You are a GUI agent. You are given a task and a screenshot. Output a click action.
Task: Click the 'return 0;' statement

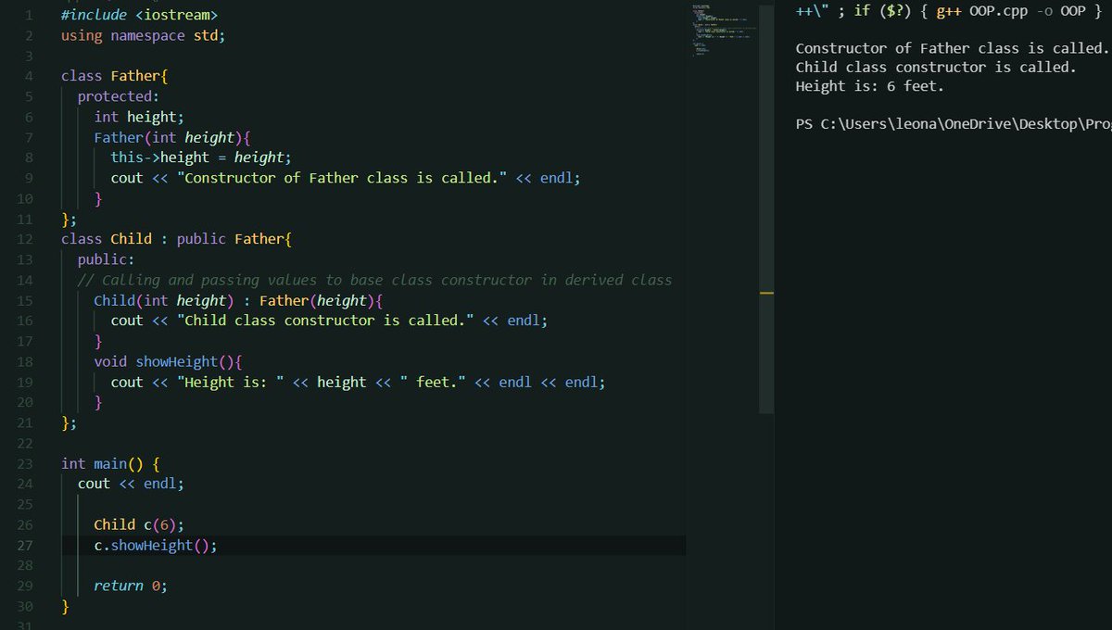[x=131, y=586]
